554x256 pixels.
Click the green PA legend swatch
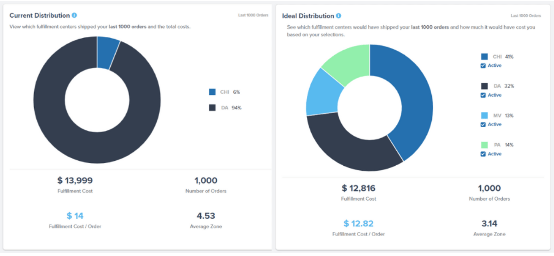(484, 145)
